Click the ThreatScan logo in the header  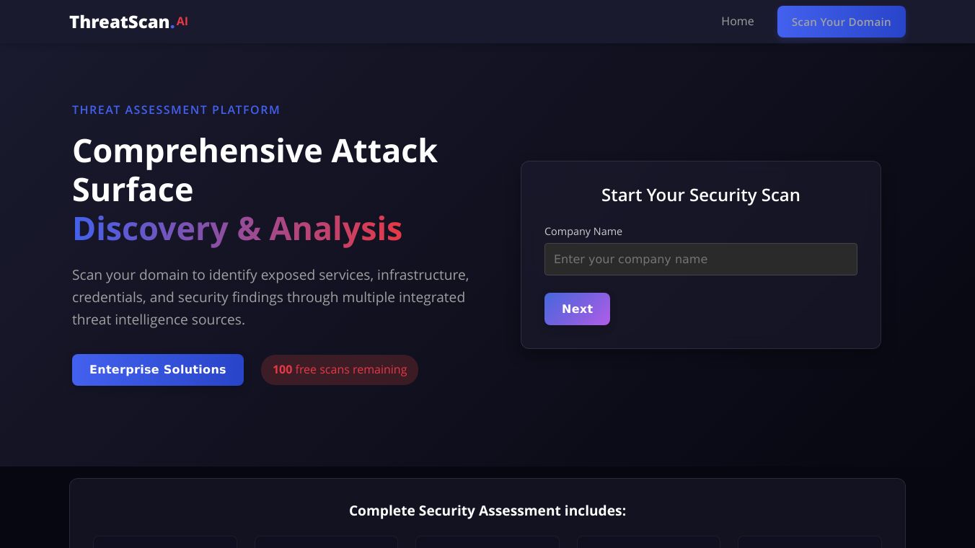coord(120,22)
